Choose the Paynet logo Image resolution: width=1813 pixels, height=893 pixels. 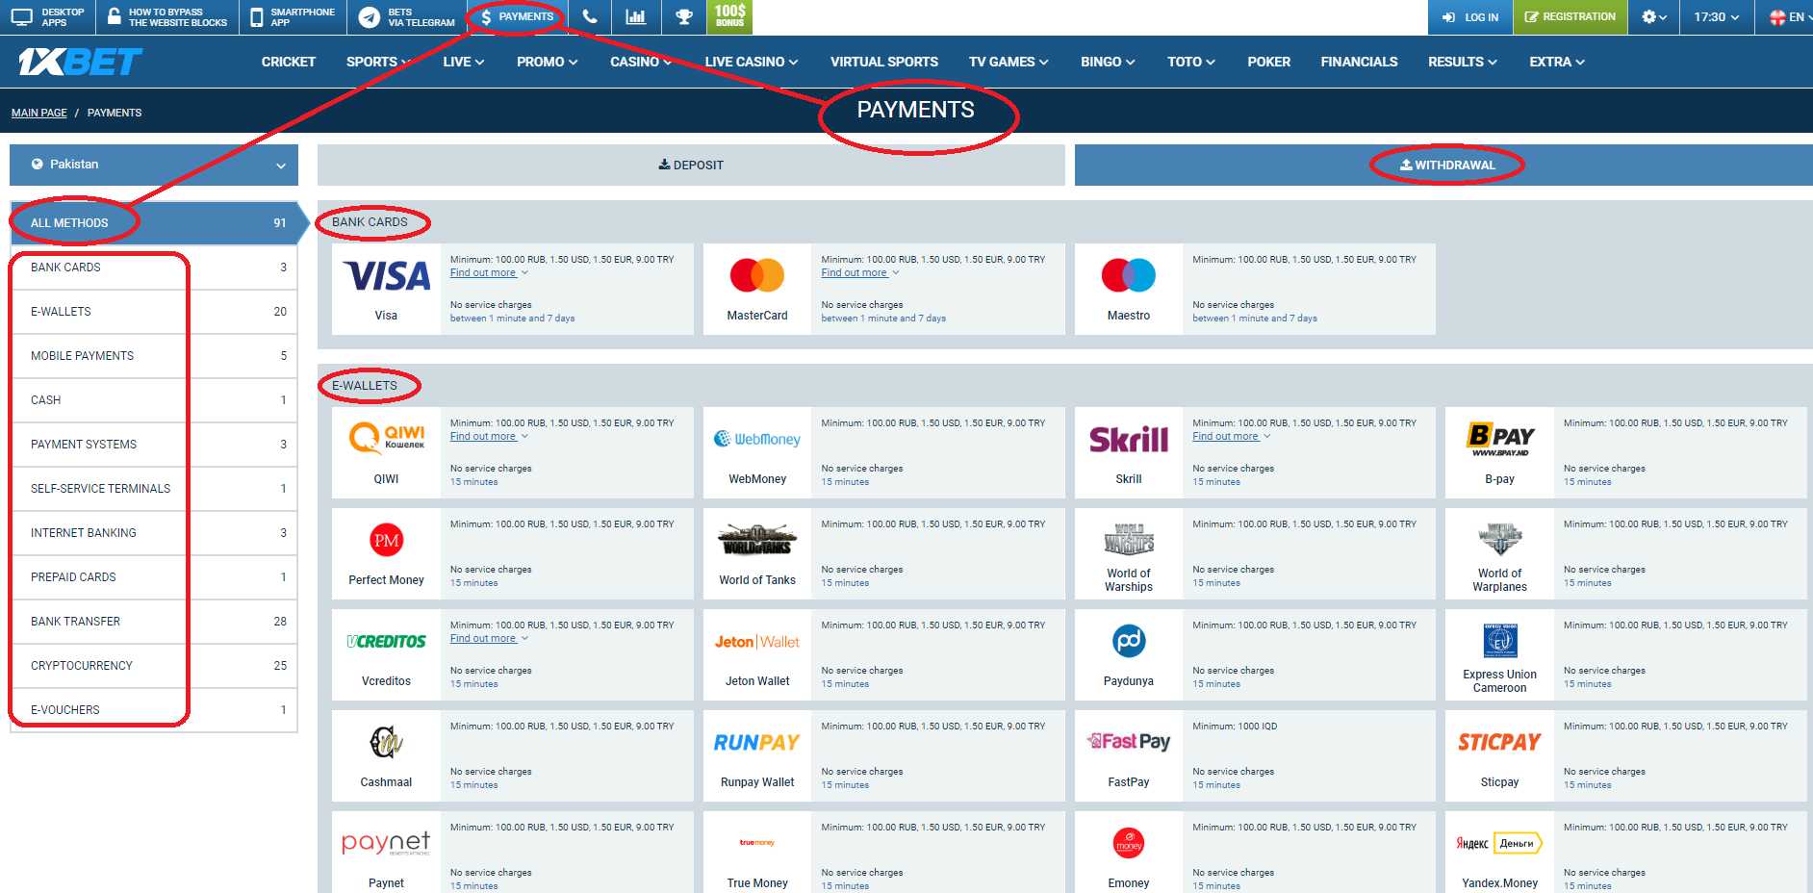pos(386,844)
